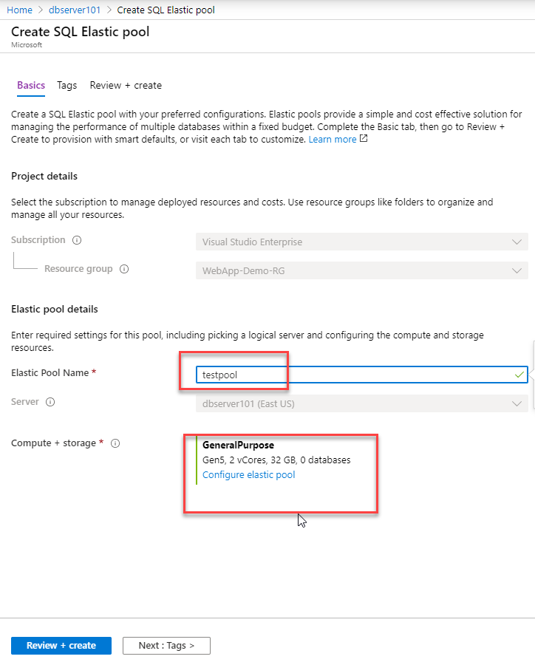Click the Resource group info icon
This screenshot has width=535, height=662.
pyautogui.click(x=124, y=269)
